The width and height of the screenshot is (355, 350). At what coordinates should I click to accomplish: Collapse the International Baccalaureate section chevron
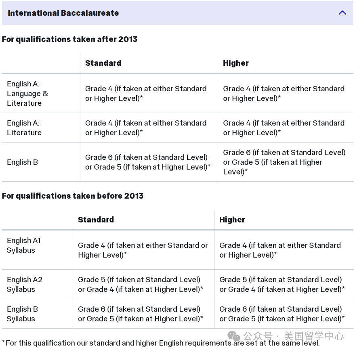pos(342,13)
